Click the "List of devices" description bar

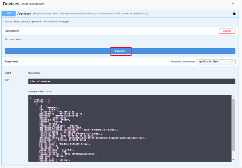pyautogui.click(x=132, y=81)
